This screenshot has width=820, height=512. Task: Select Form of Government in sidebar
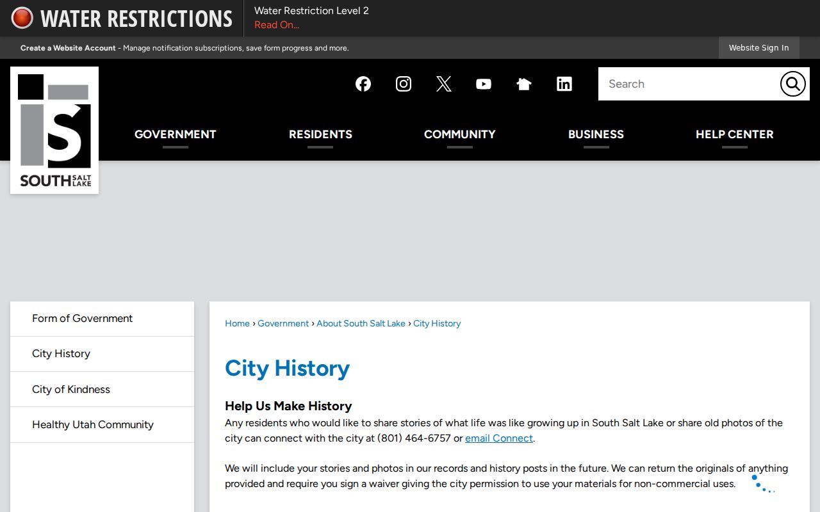[x=102, y=319]
